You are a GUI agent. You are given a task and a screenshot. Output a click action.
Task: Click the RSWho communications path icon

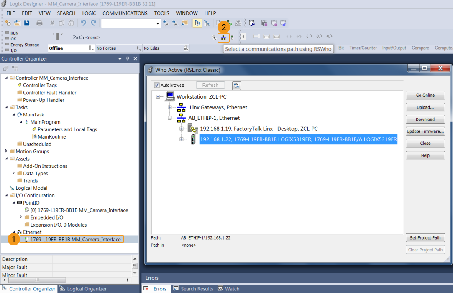pos(223,38)
